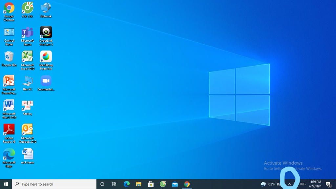336x189 pixels.
Task: Open Cortana from the taskbar
Action: coord(102,184)
